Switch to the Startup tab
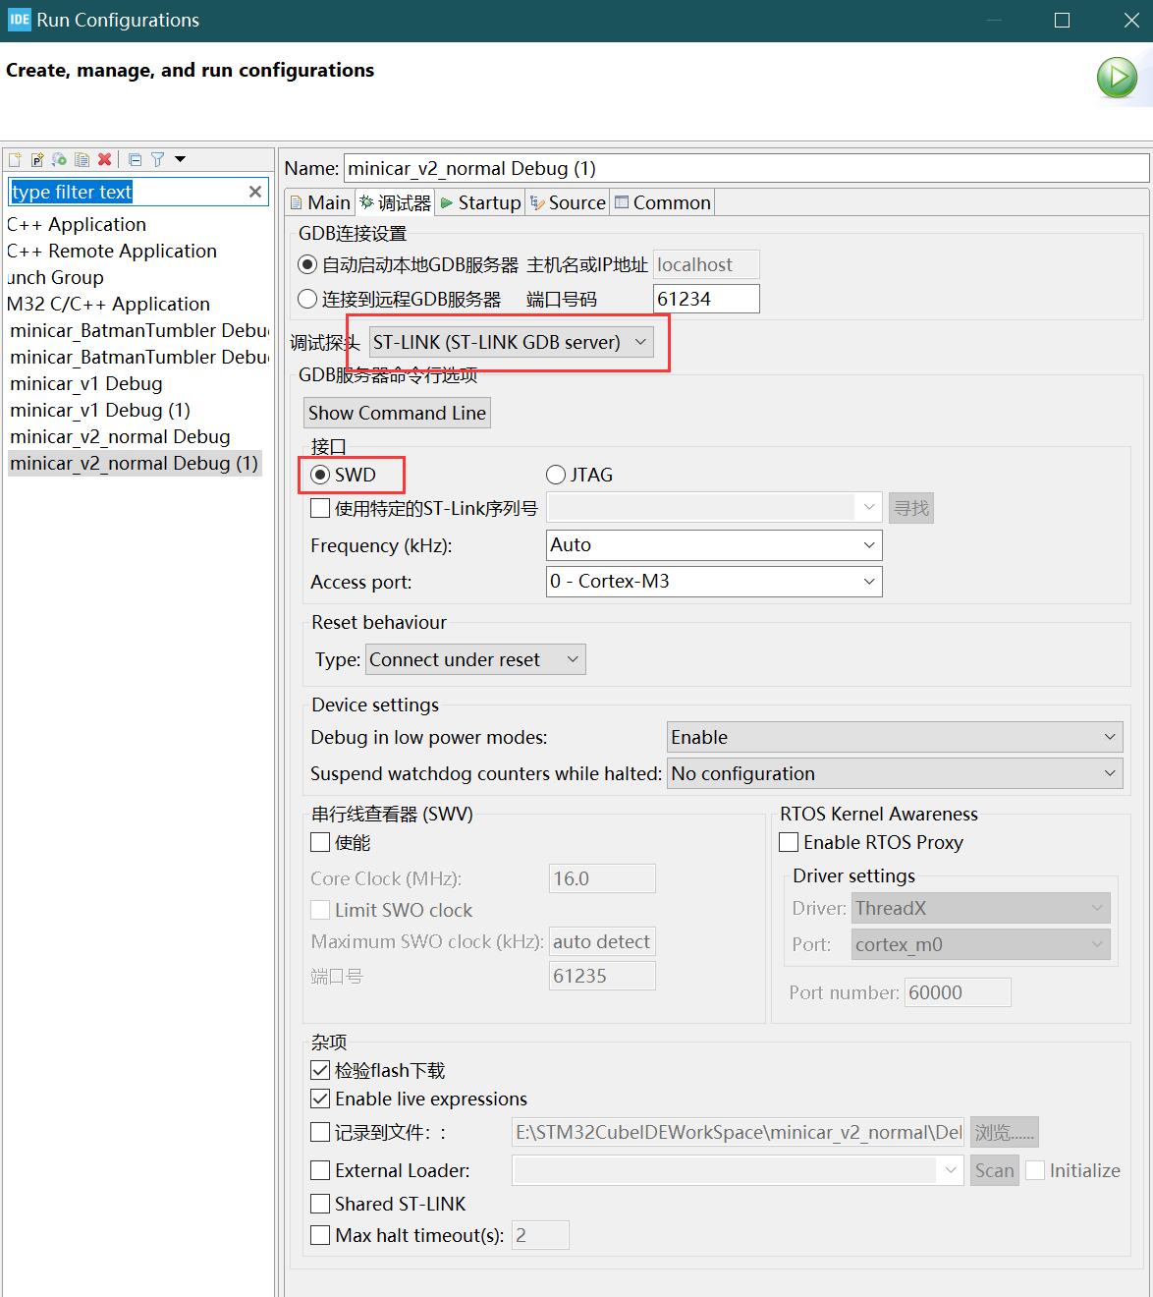 pos(480,202)
